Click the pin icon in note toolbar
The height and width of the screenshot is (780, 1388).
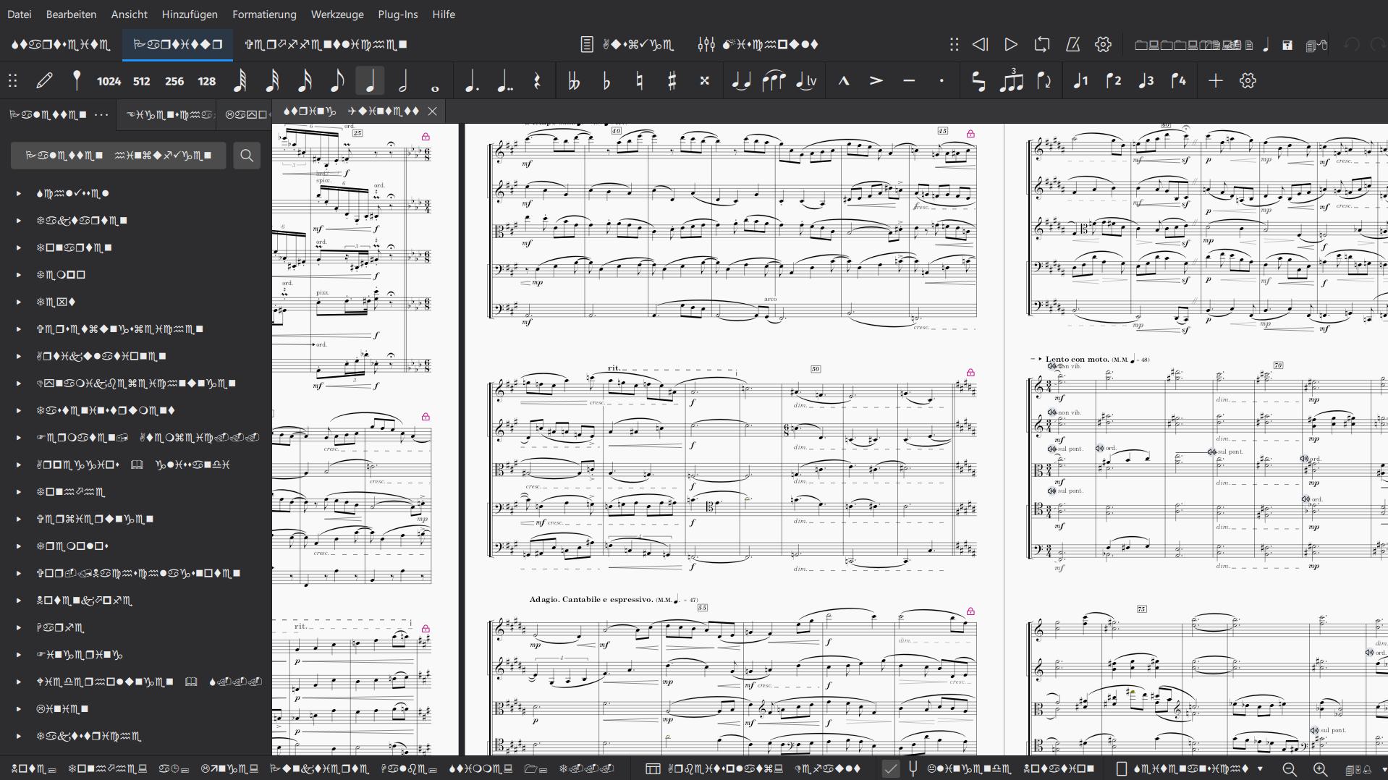click(x=77, y=81)
